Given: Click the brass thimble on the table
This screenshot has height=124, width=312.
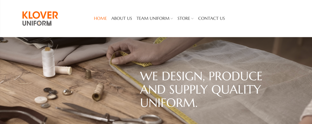Looking at the screenshot, I should click(88, 74).
